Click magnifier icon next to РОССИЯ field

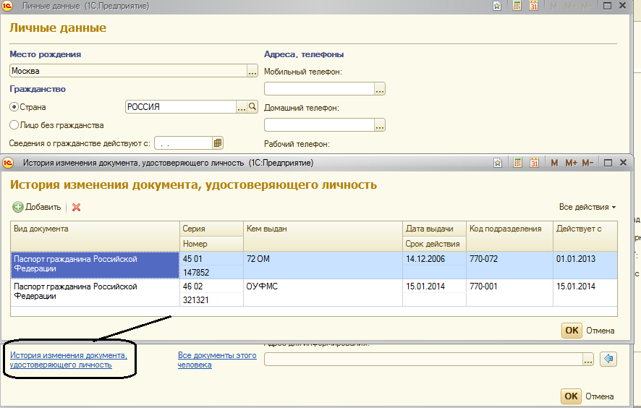(x=252, y=106)
